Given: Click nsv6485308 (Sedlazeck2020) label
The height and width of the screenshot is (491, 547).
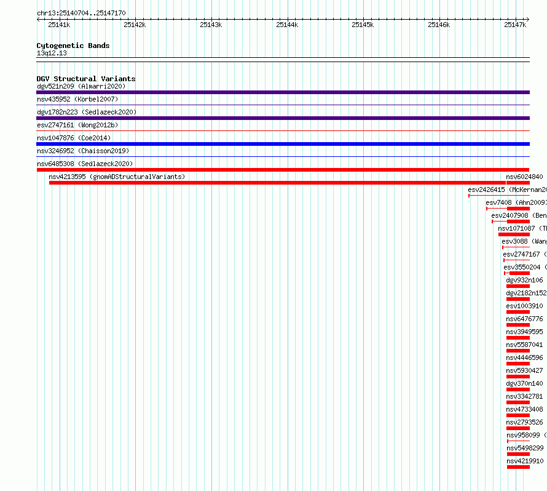Looking at the screenshot, I should click(x=85, y=164).
